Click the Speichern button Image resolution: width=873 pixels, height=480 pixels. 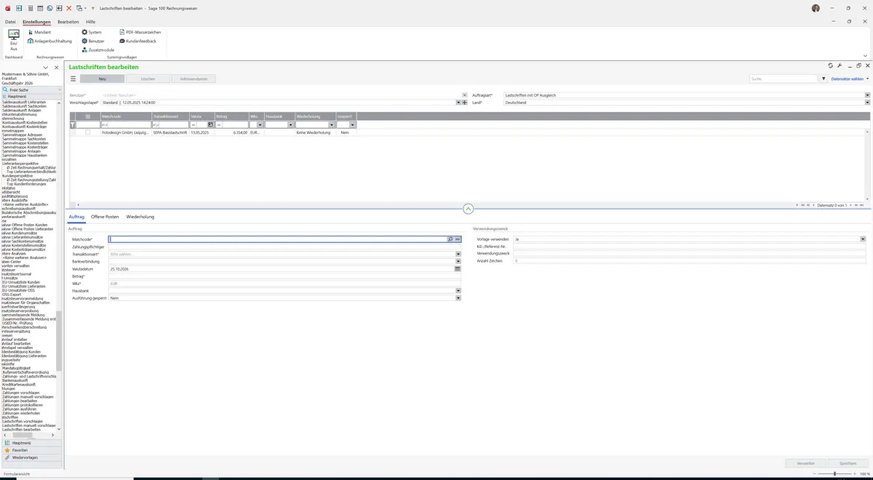[848, 463]
